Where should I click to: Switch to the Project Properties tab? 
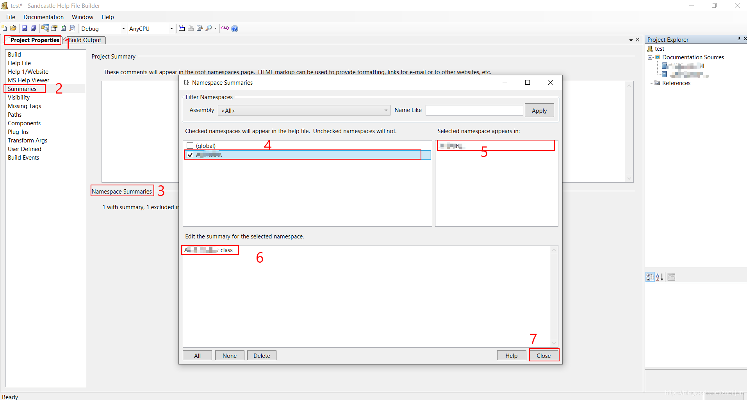35,40
